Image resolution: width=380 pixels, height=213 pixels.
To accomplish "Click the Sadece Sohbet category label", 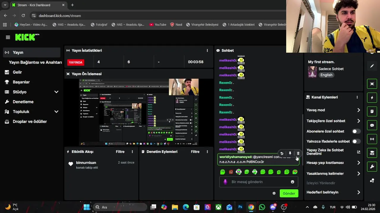I will (331, 69).
